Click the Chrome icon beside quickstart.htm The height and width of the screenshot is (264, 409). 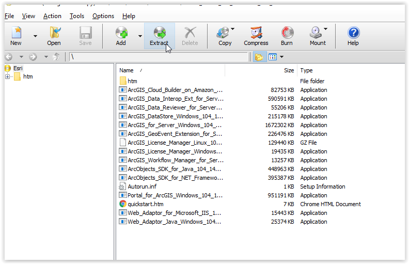pos(122,204)
